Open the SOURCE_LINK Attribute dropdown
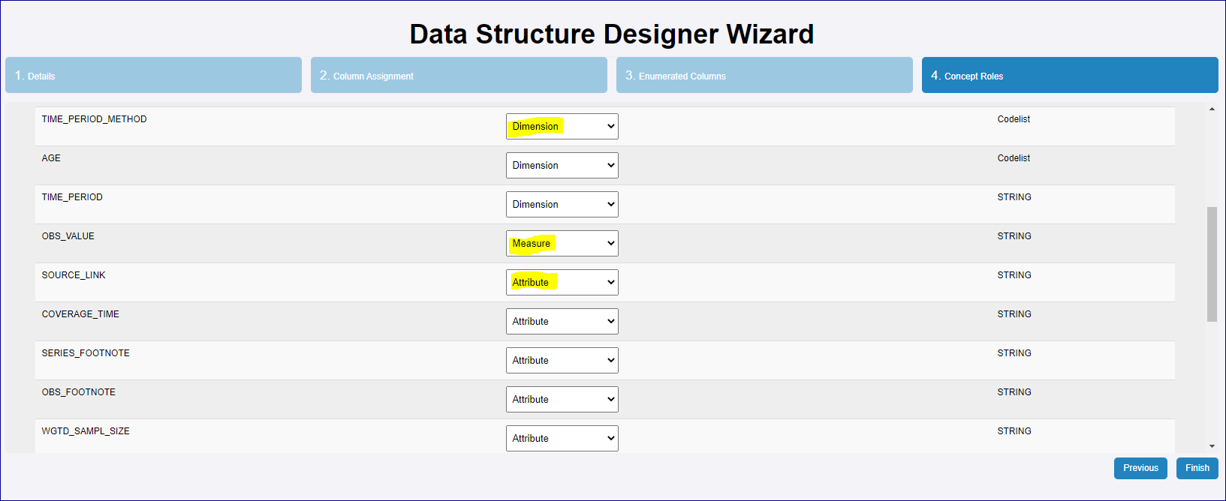Image resolution: width=1226 pixels, height=501 pixels. tap(562, 283)
